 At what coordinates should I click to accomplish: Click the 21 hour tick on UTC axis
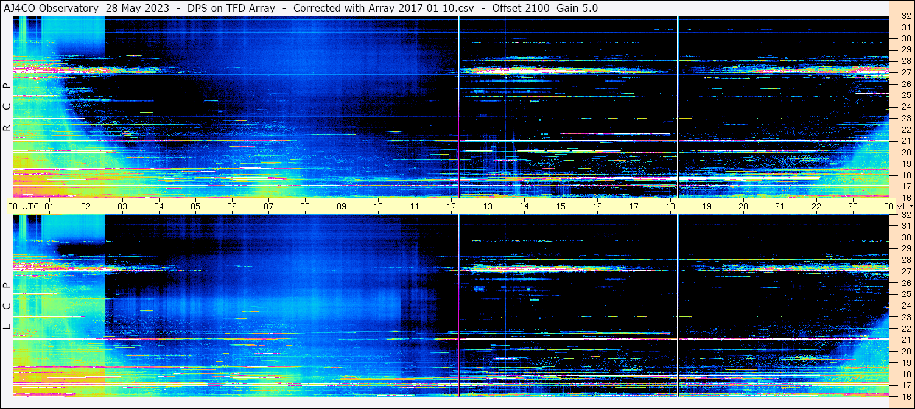pyautogui.click(x=780, y=206)
